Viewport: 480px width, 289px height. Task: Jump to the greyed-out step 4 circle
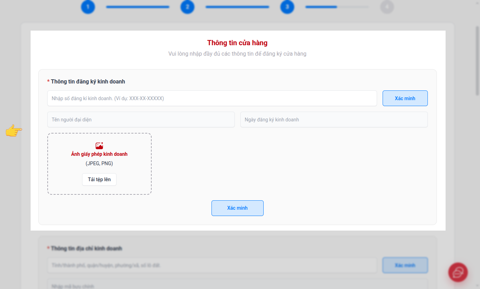[x=387, y=7]
